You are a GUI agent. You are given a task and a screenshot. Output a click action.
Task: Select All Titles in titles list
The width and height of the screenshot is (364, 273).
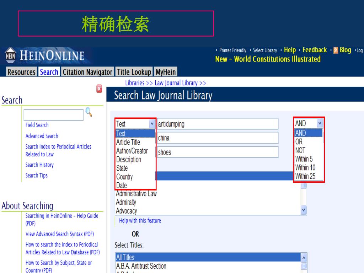[208, 257]
